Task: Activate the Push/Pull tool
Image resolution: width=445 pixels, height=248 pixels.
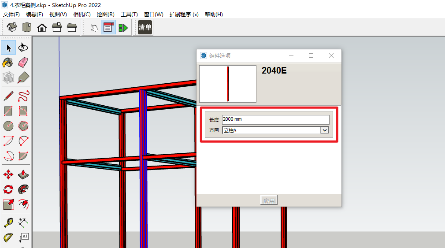Action: (23, 174)
